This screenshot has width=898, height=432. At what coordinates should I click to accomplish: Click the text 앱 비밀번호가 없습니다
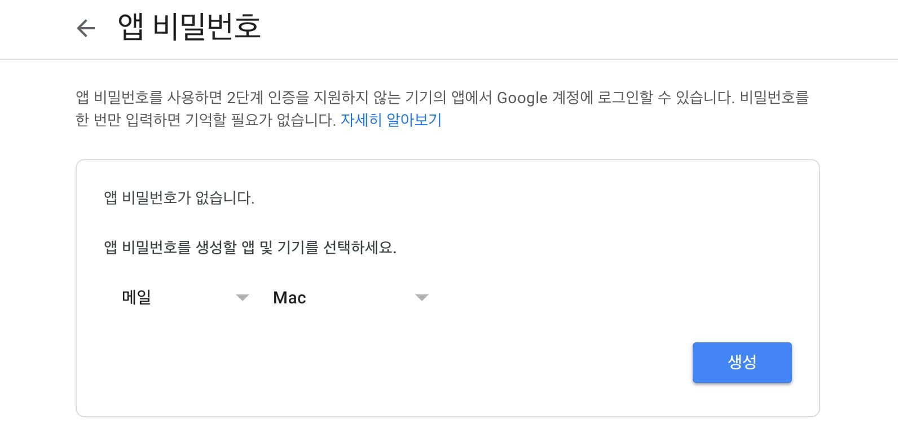(178, 198)
